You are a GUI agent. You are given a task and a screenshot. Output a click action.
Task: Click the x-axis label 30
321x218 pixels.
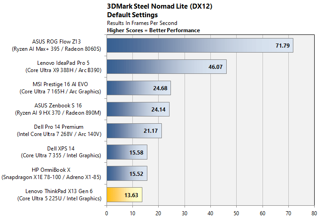pos(185,213)
